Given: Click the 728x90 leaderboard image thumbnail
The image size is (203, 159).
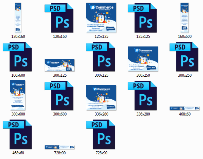Looking at the screenshot, I should [60, 147].
